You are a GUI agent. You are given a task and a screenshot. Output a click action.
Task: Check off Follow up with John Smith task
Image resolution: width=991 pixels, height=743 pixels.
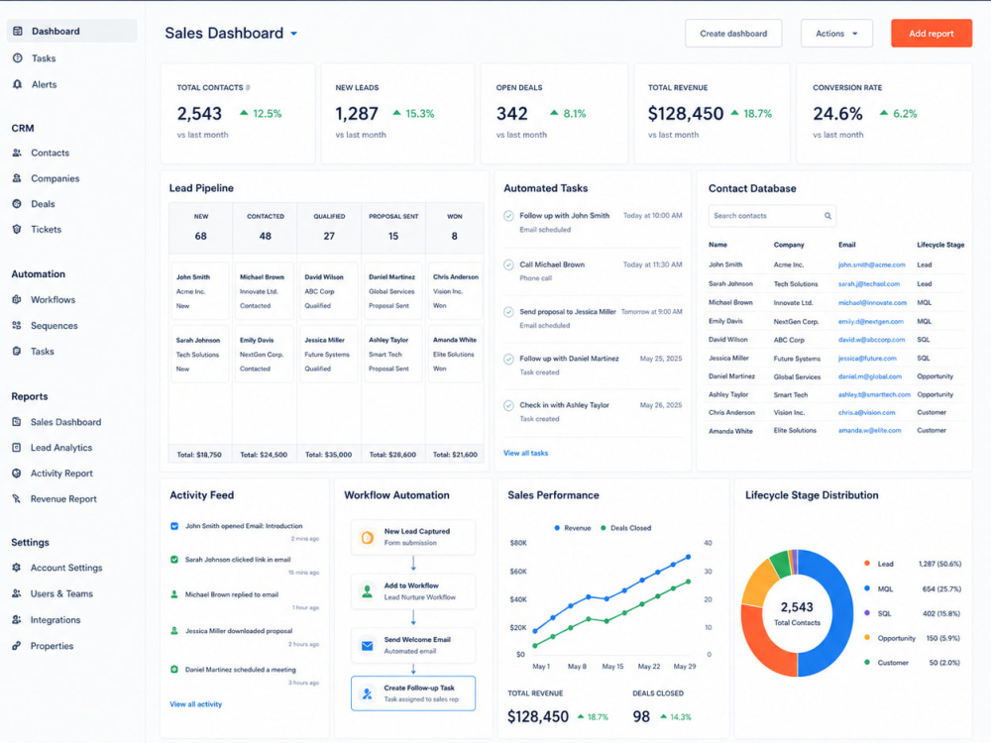click(508, 216)
